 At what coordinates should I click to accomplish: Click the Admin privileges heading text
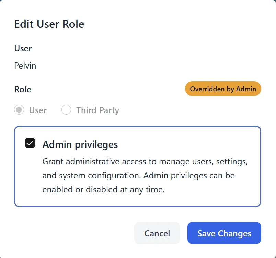(x=80, y=144)
